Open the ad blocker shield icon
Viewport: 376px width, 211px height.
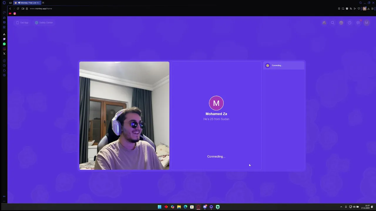pyautogui.click(x=347, y=8)
